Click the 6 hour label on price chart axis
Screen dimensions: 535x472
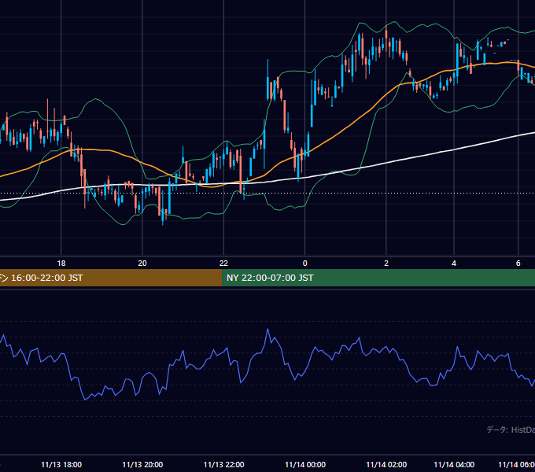[518, 264]
